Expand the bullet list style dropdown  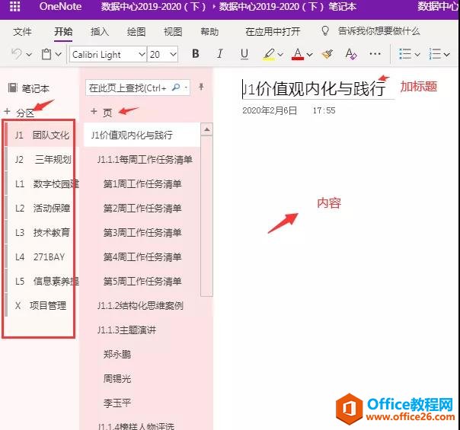click(417, 55)
